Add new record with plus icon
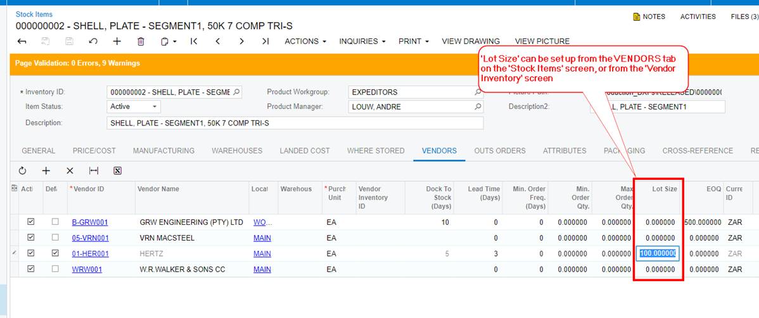759x318 pixels. pyautogui.click(x=117, y=41)
